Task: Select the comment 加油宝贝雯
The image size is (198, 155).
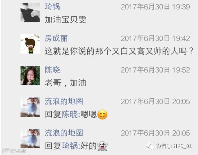Action: pyautogui.click(x=65, y=19)
